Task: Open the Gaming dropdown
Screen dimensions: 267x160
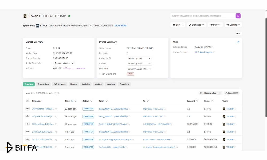Action: click(x=233, y=25)
